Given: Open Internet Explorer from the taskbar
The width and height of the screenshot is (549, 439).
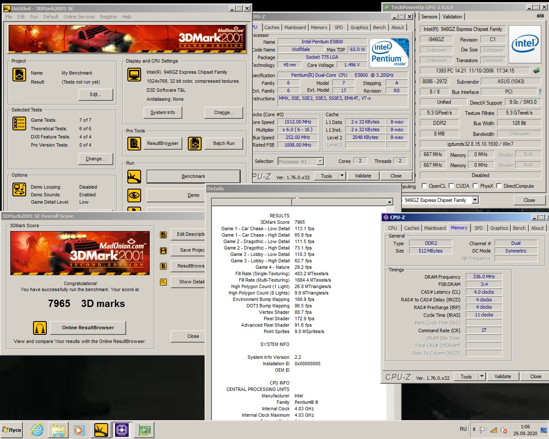Looking at the screenshot, I should coord(37,430).
